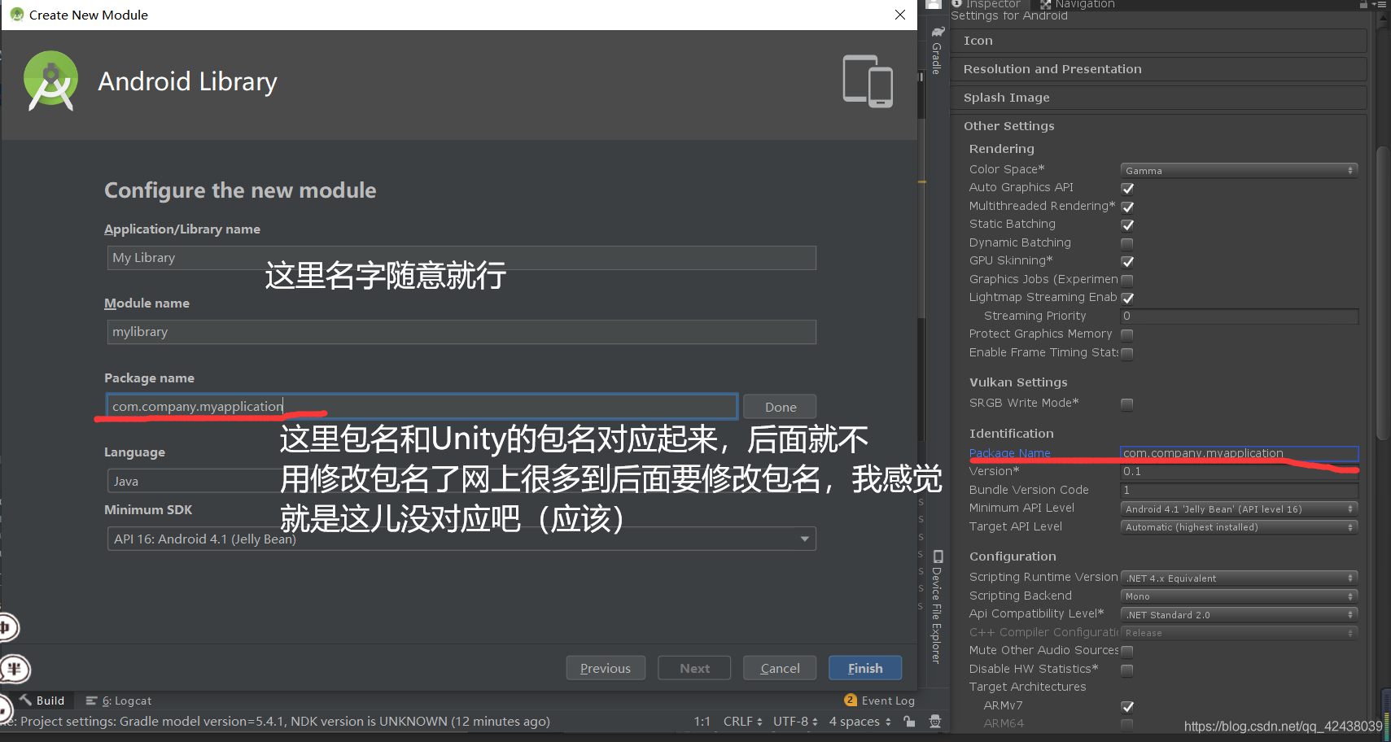Click the Streaming Priority value field
This screenshot has height=742, width=1391.
pos(1239,316)
